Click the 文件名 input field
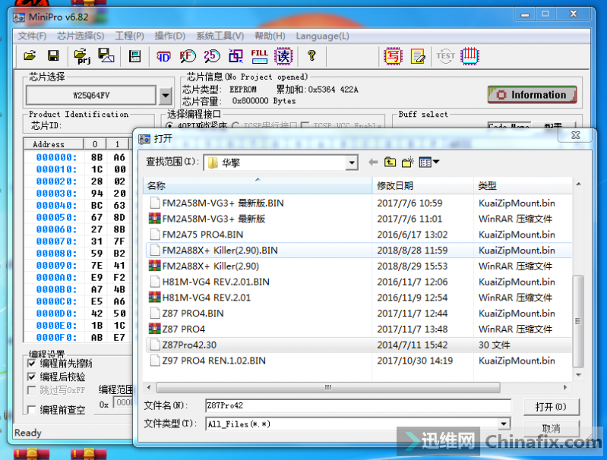 pos(358,405)
